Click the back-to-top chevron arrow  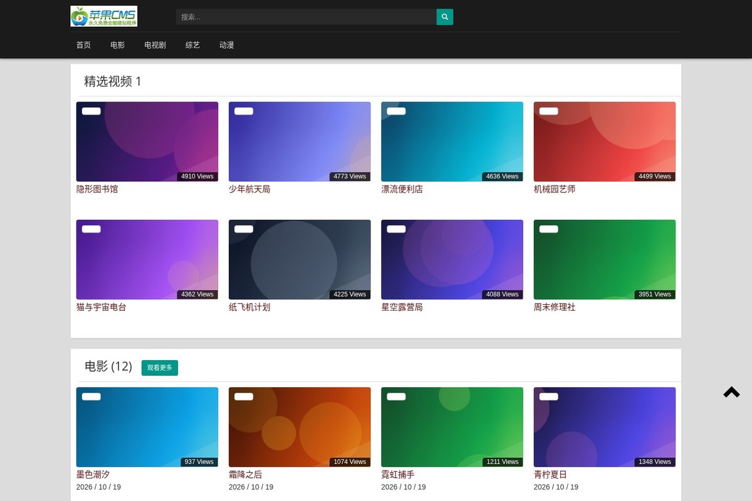(x=731, y=393)
